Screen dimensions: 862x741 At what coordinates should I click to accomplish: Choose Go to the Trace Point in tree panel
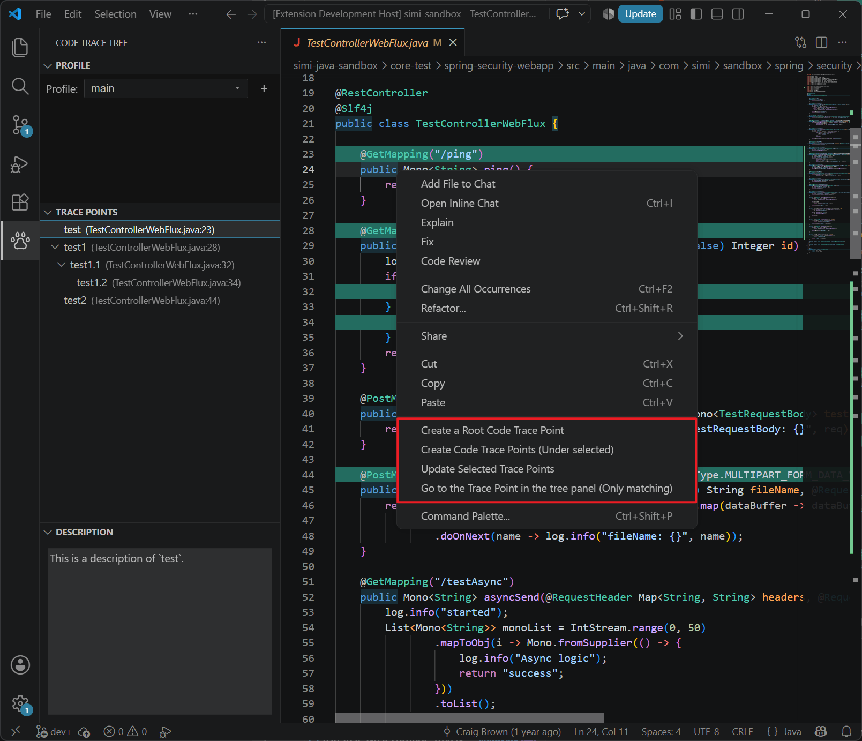546,488
